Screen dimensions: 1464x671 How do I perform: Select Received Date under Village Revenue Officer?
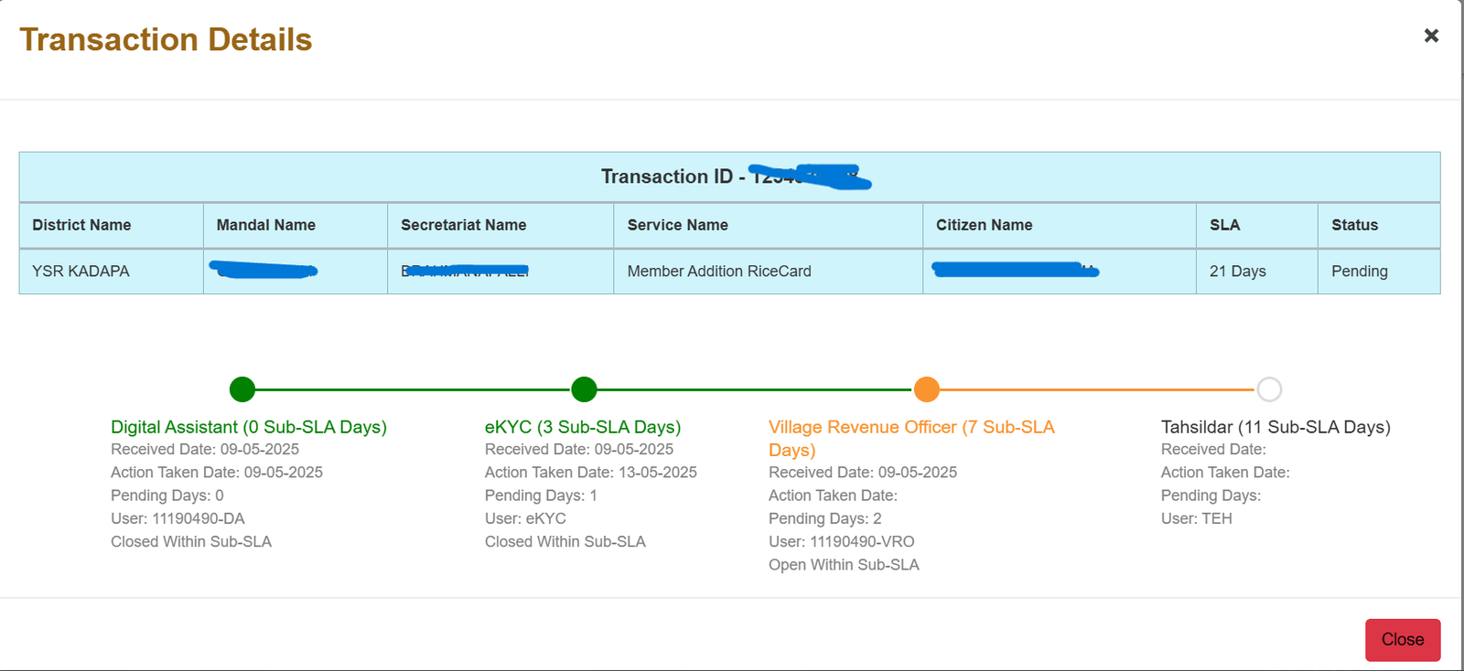pyautogui.click(x=863, y=473)
